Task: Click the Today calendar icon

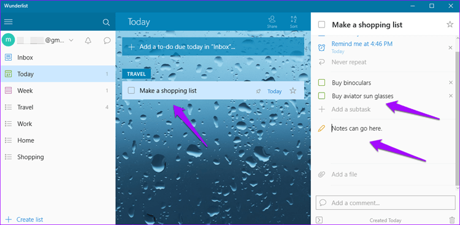Action: click(x=9, y=74)
